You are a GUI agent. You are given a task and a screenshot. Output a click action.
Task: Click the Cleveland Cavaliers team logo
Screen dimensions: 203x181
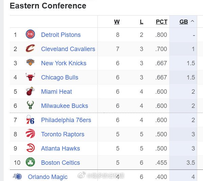point(30,49)
